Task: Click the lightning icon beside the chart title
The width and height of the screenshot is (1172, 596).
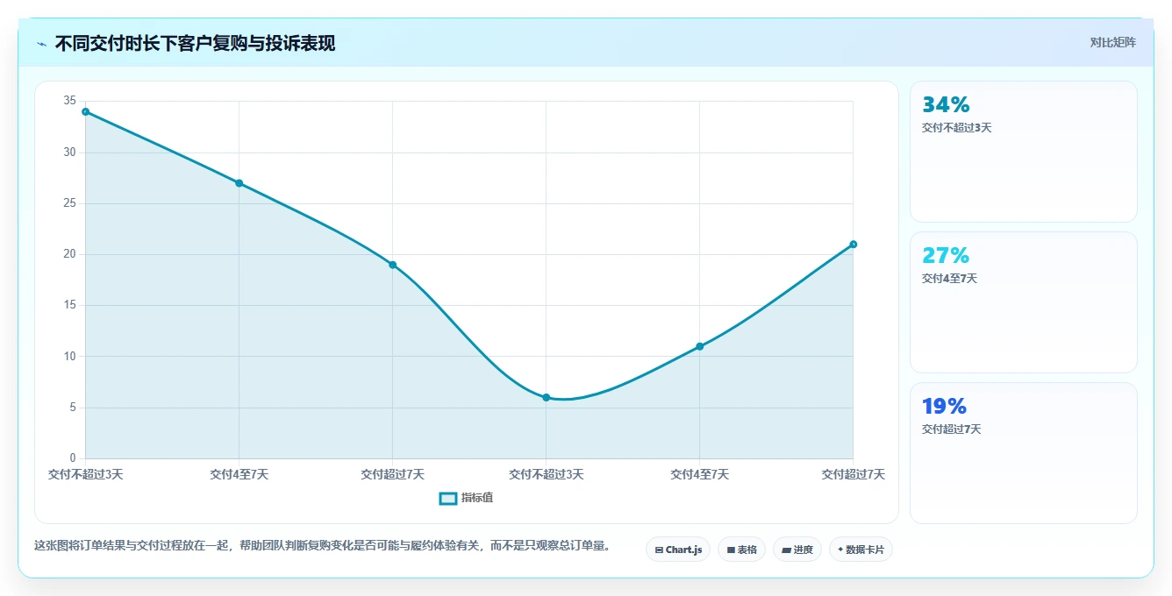Action: pyautogui.click(x=41, y=44)
